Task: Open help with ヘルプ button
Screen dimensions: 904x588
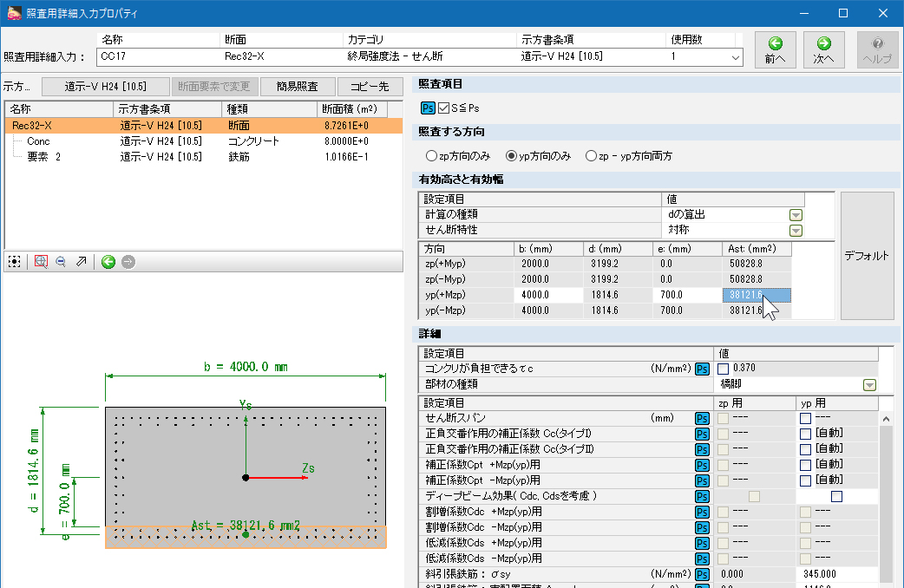Action: coord(877,50)
